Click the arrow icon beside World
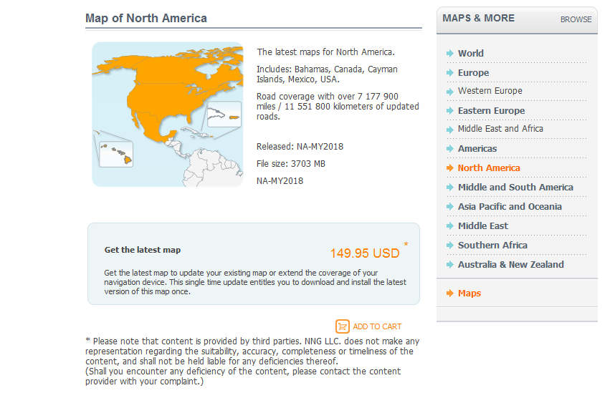The height and width of the screenshot is (393, 615). tap(449, 54)
